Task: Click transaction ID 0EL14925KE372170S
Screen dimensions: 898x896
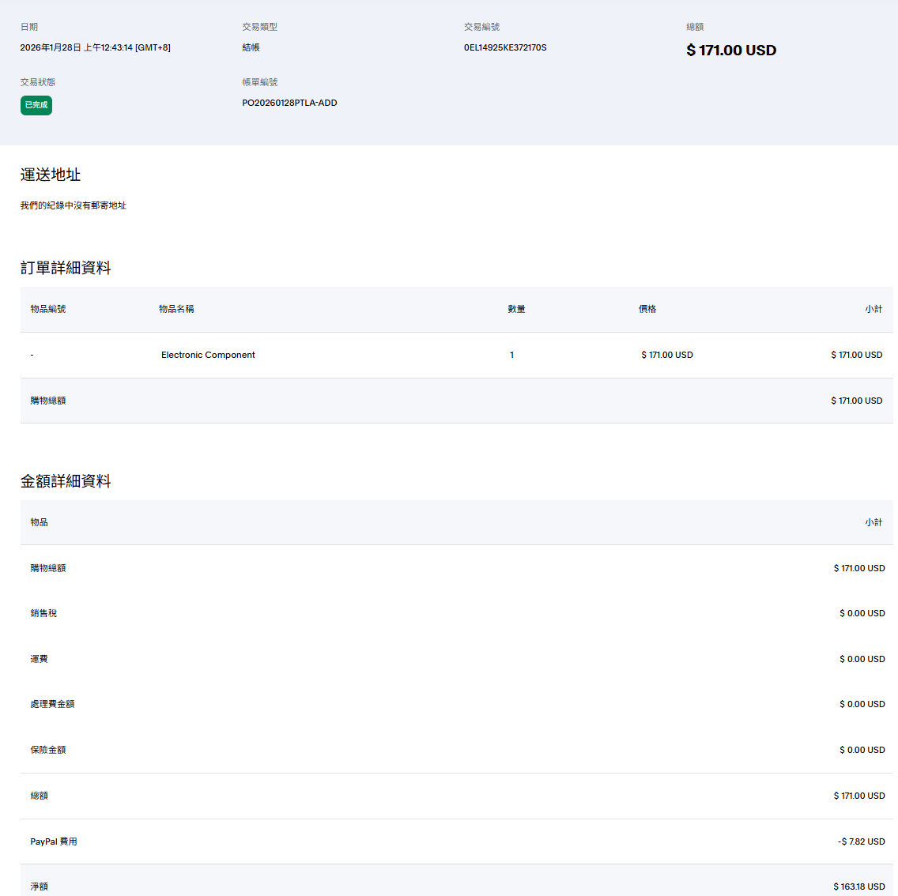Action: point(505,47)
